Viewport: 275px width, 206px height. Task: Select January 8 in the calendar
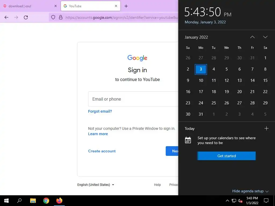[265, 69]
